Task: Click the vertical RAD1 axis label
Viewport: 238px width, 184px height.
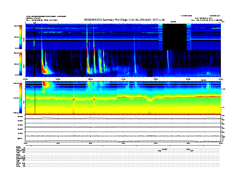Action: (24, 66)
